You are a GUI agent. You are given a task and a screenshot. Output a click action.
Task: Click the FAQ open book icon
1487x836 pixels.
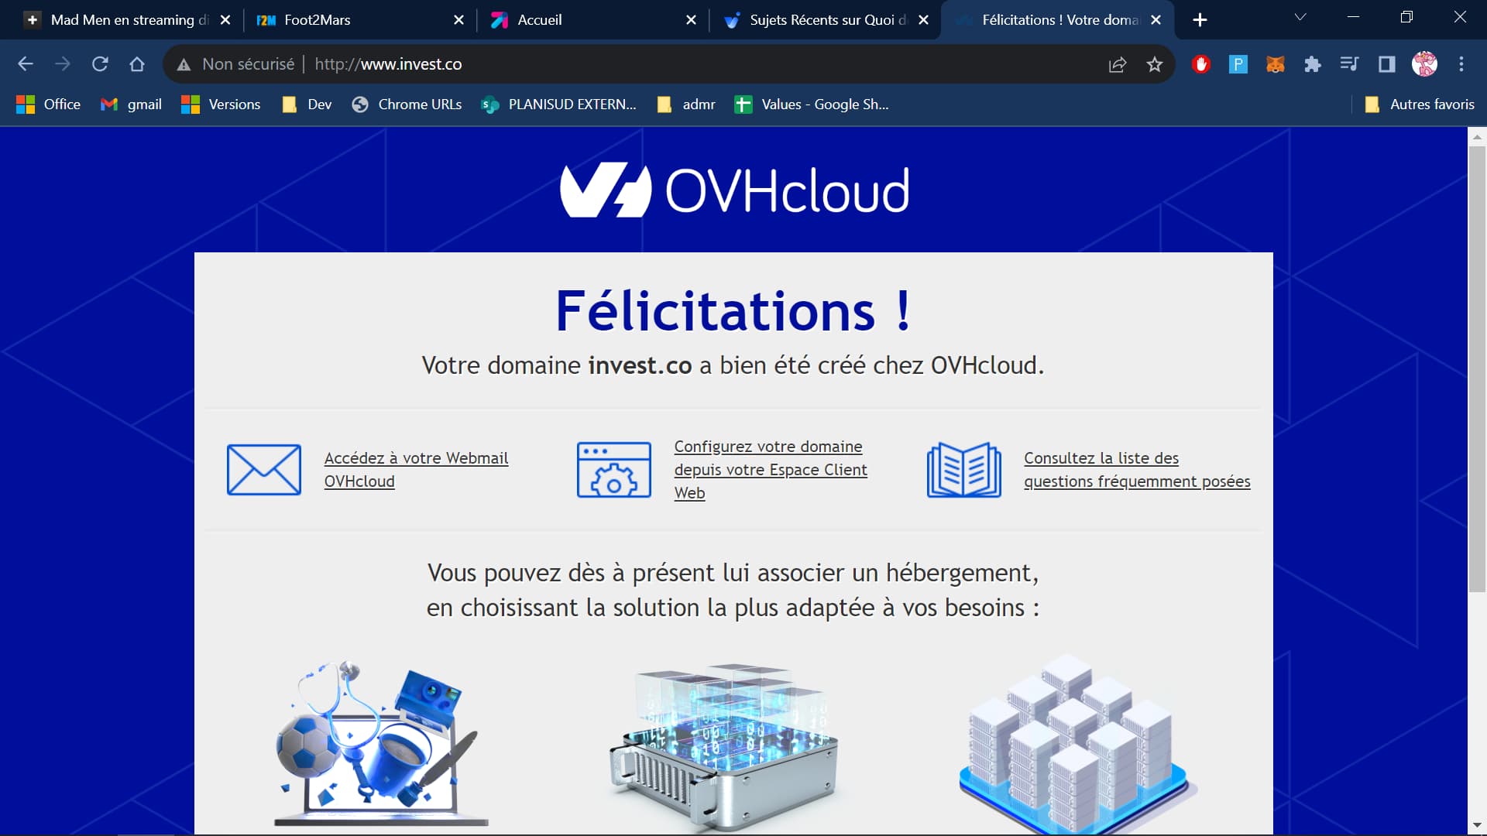pyautogui.click(x=964, y=470)
